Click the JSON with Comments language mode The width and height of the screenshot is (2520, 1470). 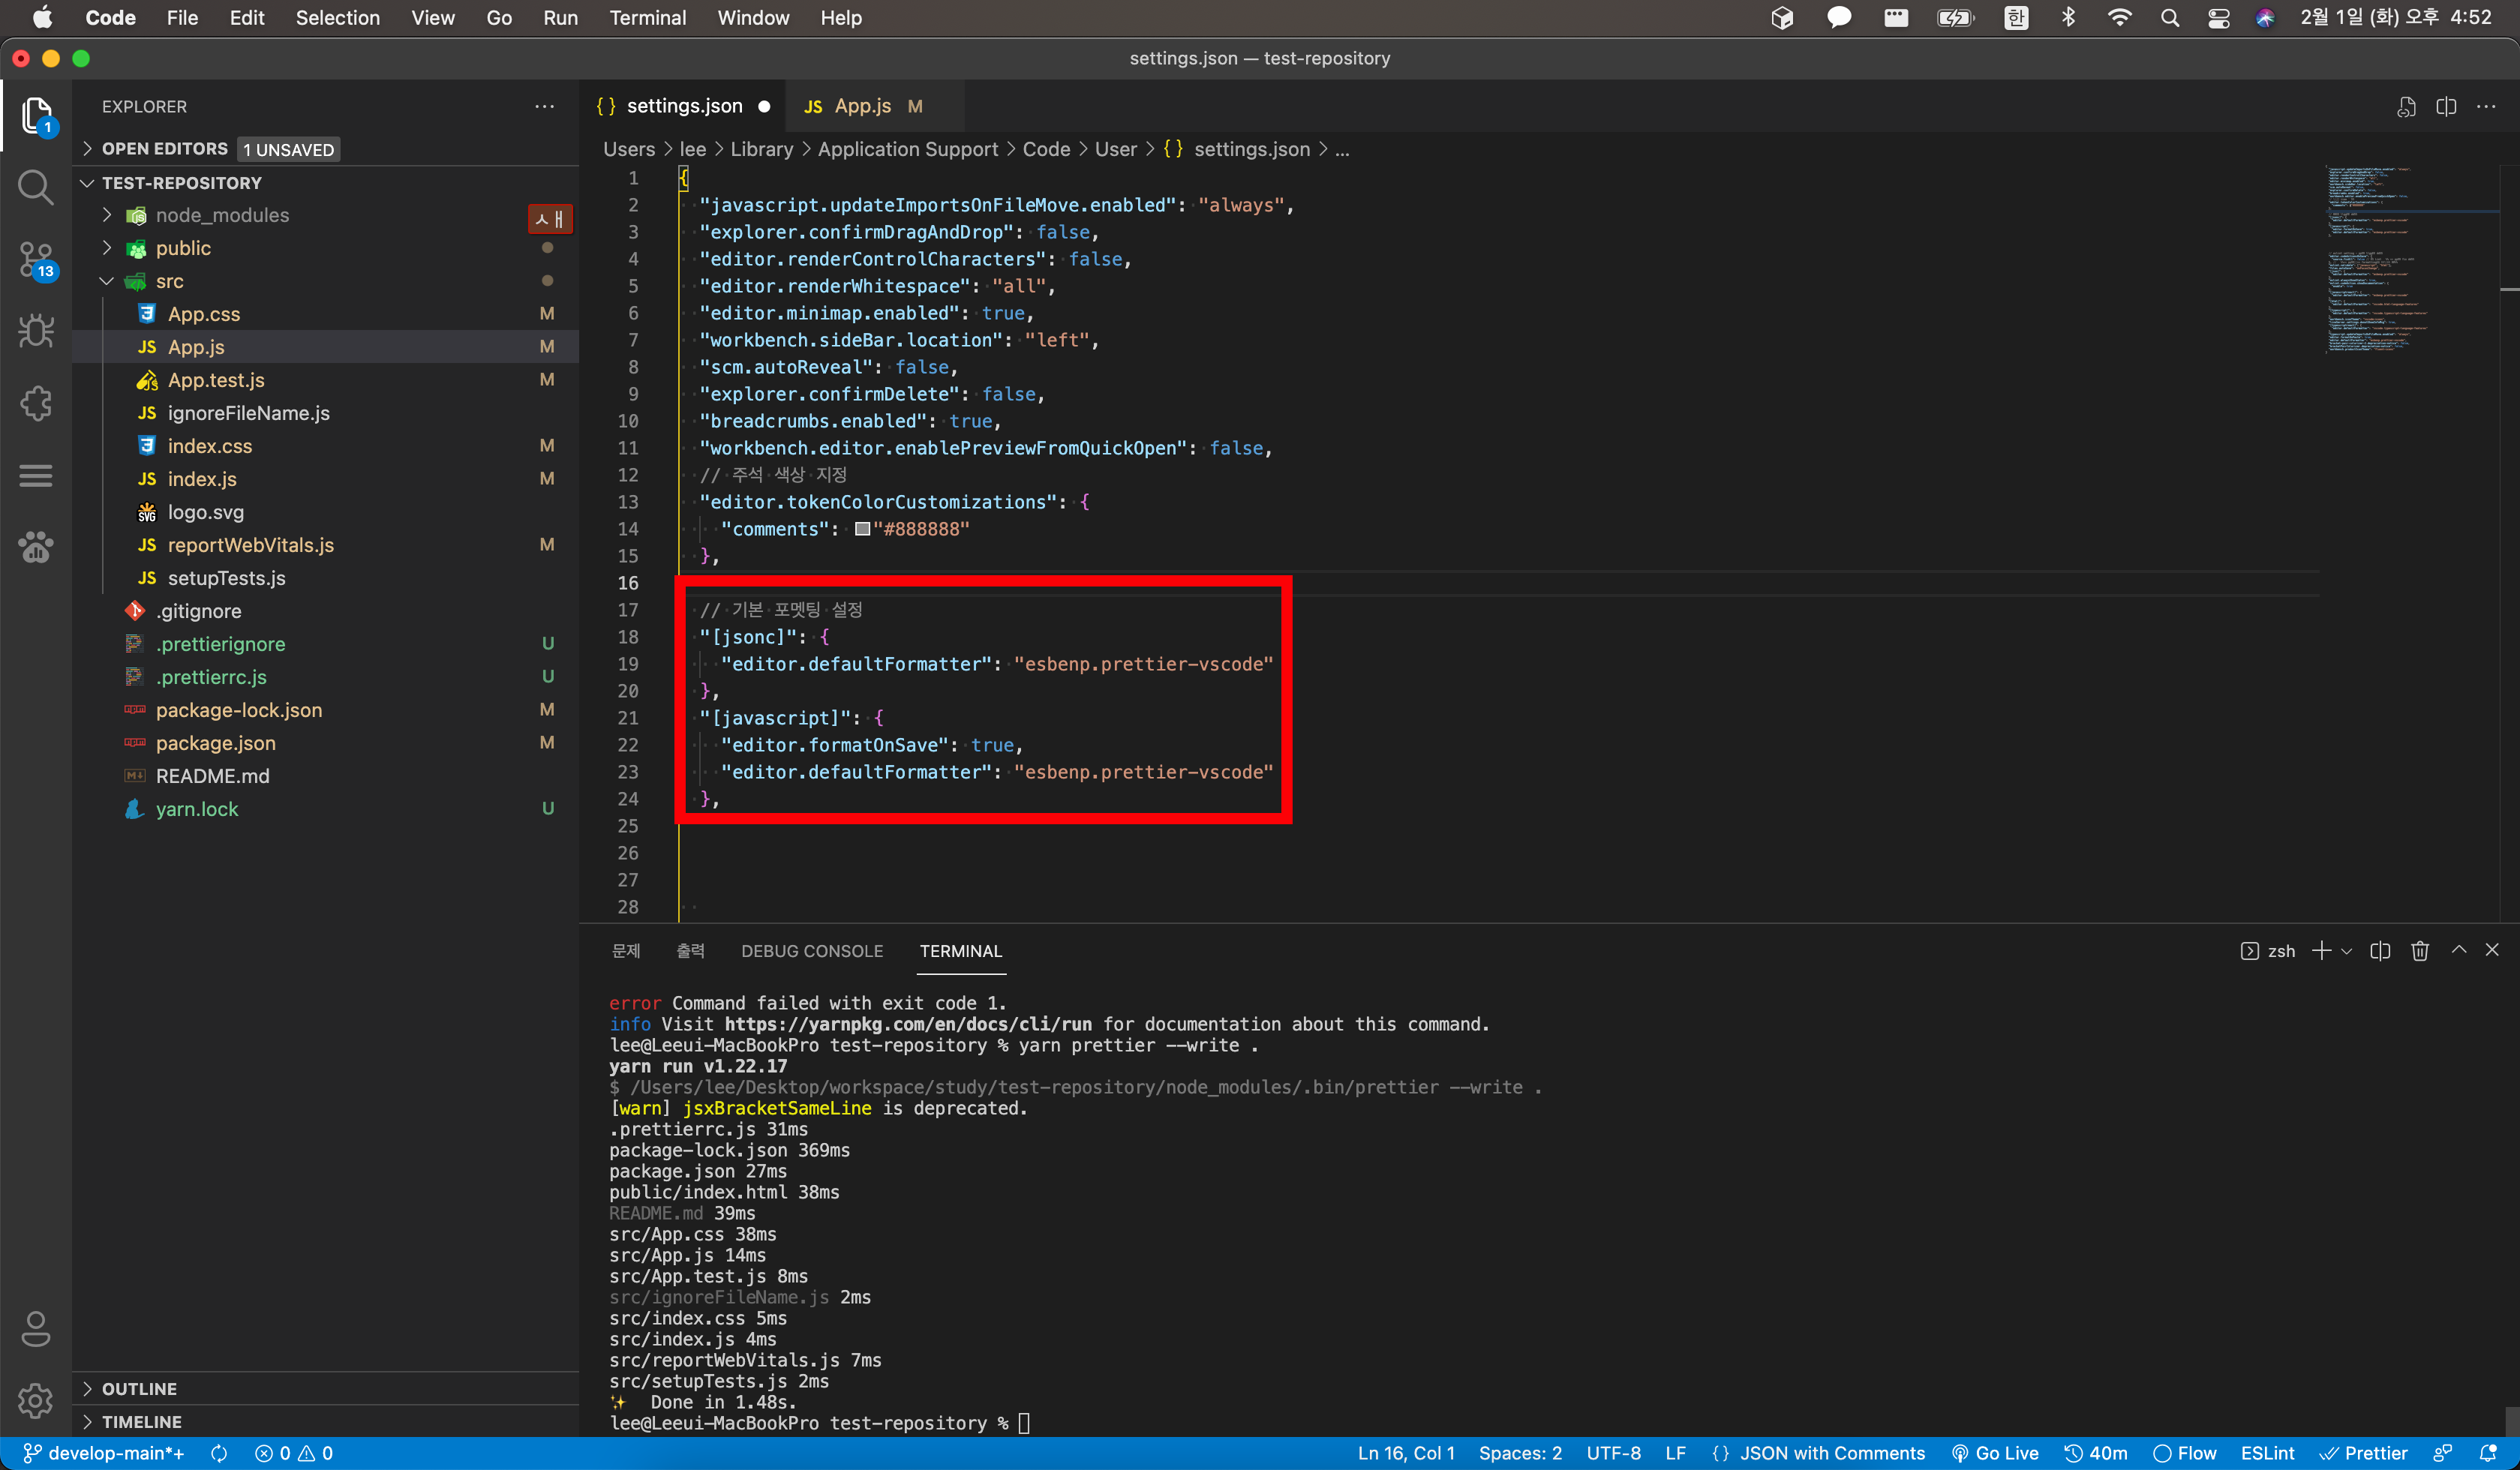click(1831, 1453)
